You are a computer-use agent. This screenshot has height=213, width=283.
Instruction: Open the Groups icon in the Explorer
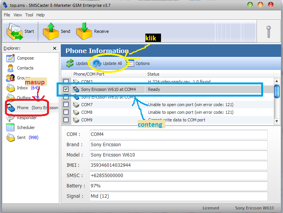click(x=10, y=78)
